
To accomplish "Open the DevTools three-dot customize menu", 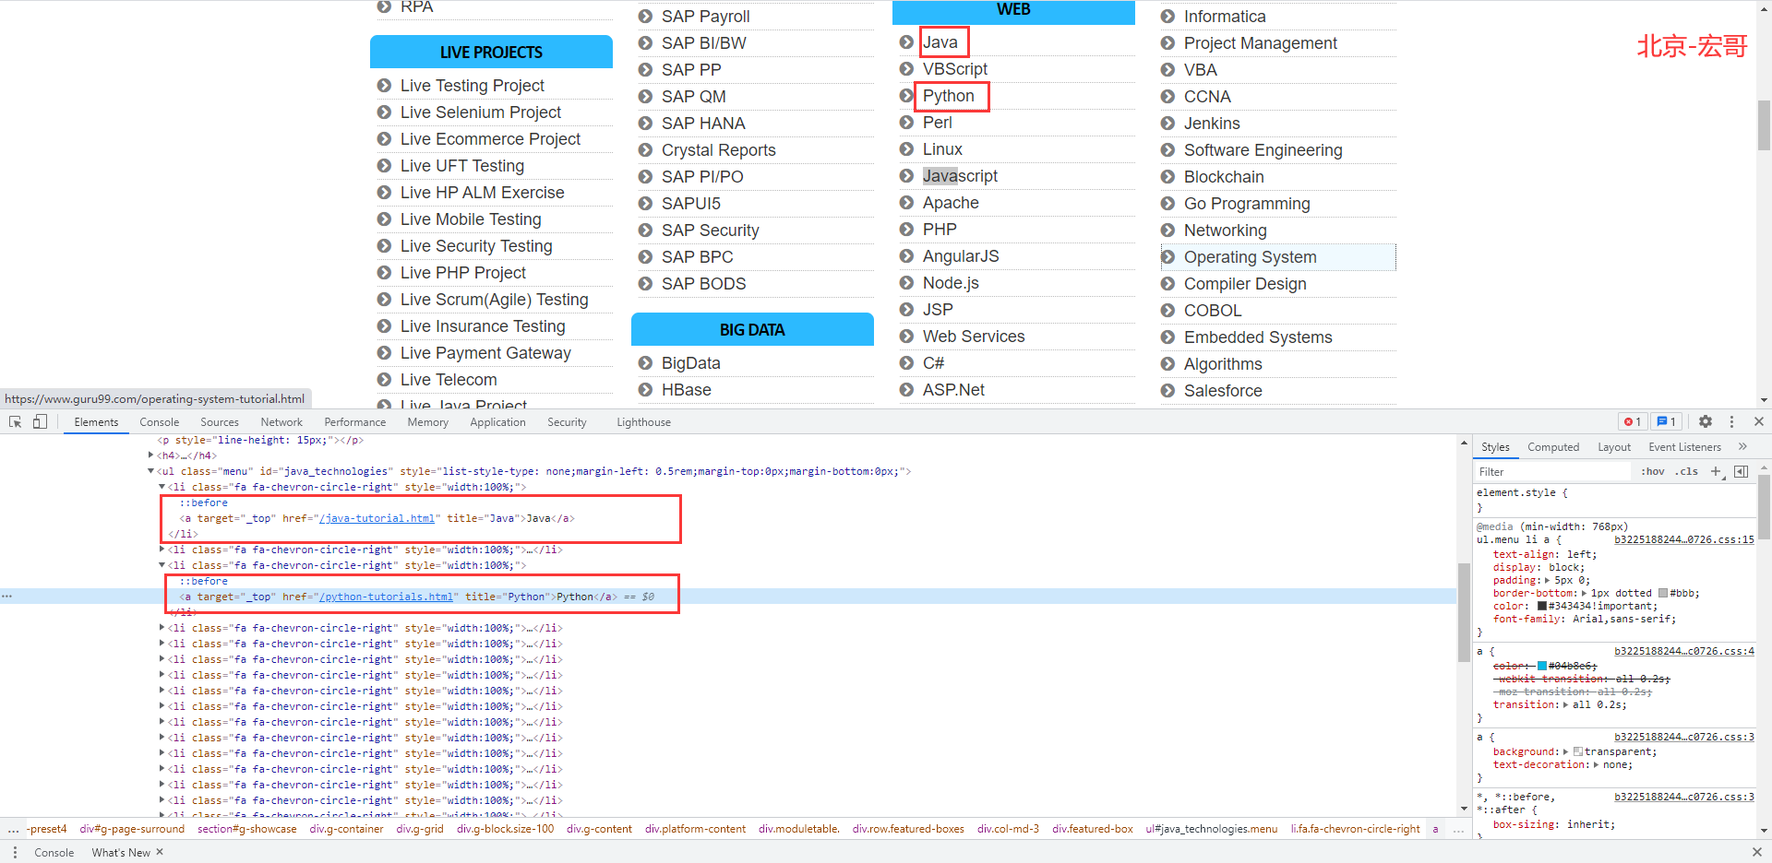I will [x=1731, y=421].
